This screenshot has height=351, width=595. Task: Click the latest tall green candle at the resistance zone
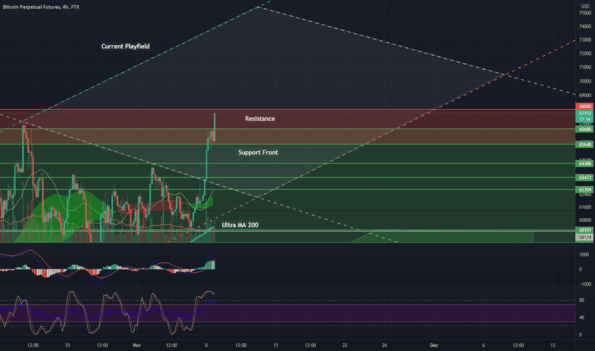215,127
